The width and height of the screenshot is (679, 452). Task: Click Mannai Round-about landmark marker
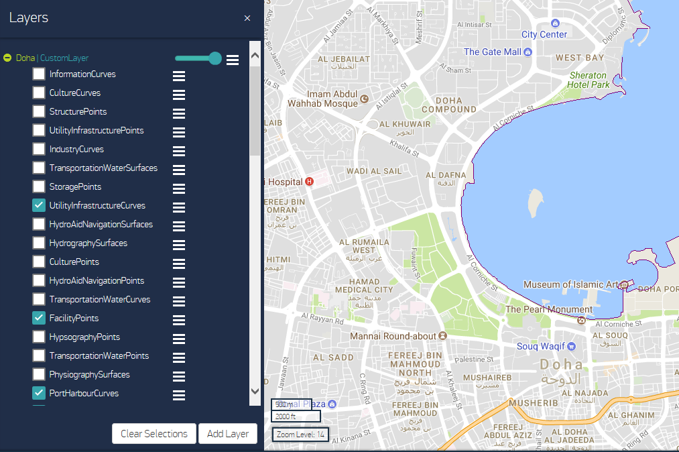pyautogui.click(x=442, y=336)
